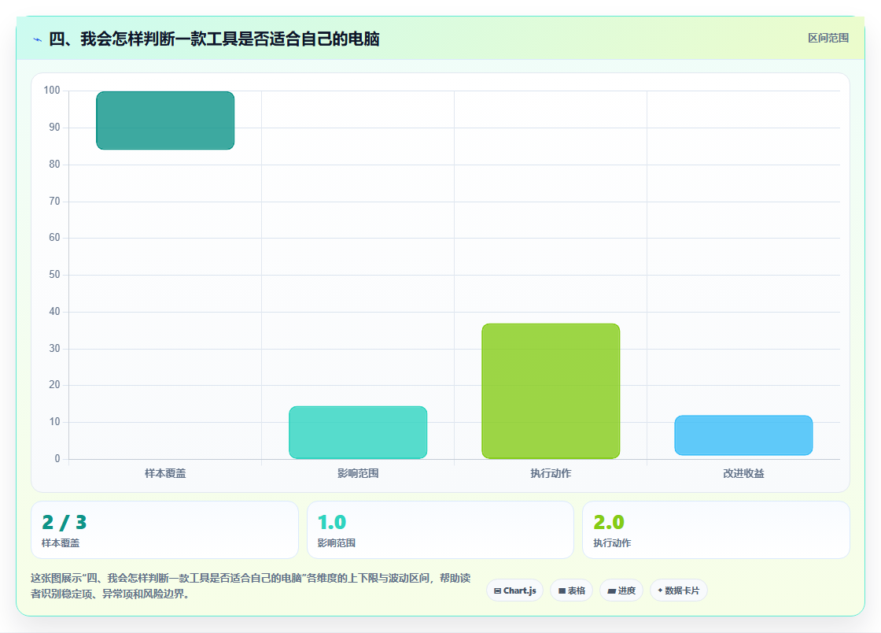Click the 区间范围 label in header
Image resolution: width=881 pixels, height=633 pixels.
(828, 39)
